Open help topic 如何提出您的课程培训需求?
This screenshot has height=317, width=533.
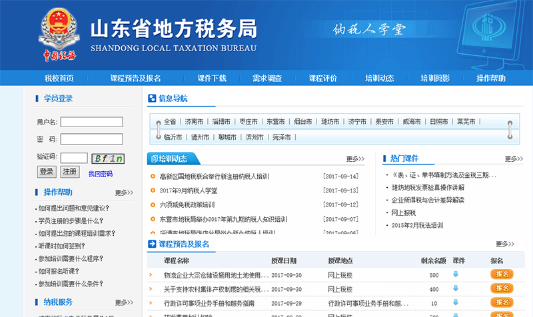pyautogui.click(x=77, y=233)
